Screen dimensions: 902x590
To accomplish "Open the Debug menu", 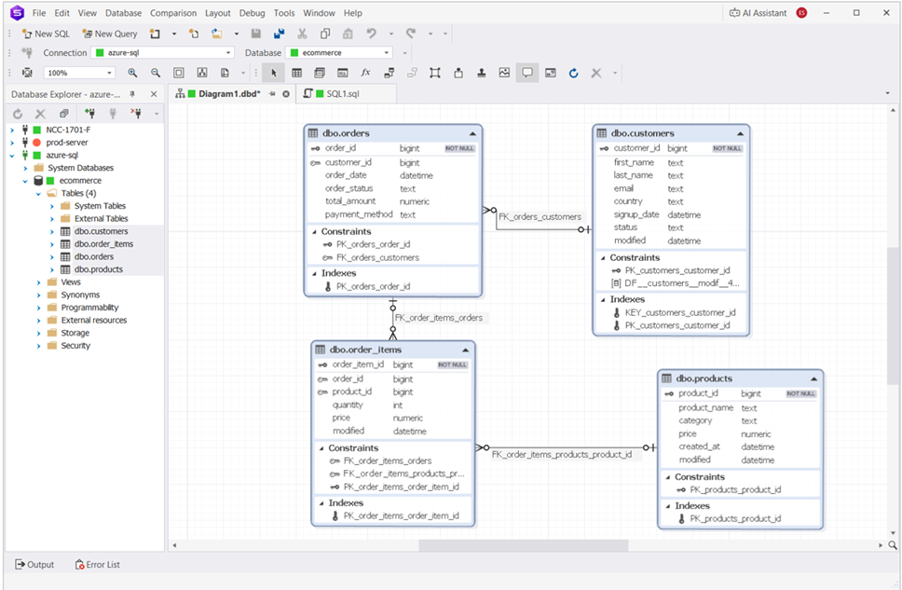I will (252, 13).
